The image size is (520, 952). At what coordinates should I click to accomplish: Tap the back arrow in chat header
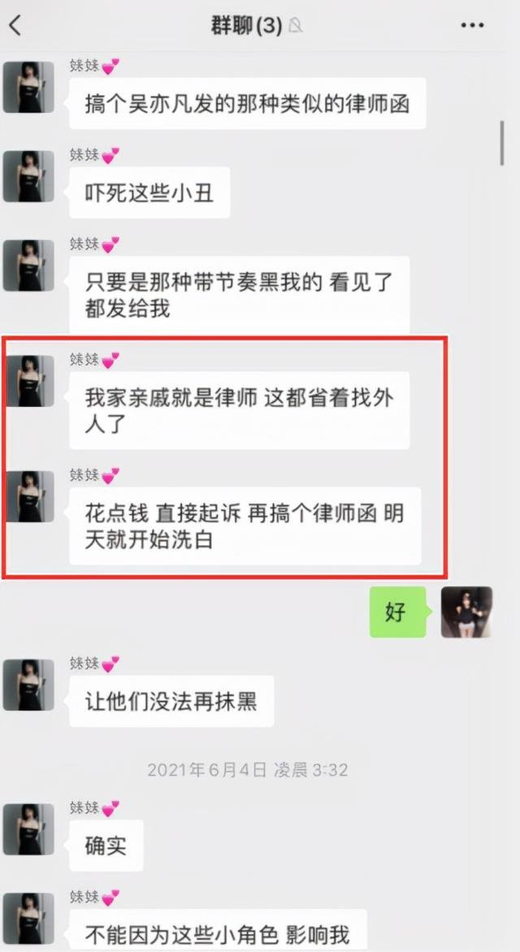click(15, 26)
